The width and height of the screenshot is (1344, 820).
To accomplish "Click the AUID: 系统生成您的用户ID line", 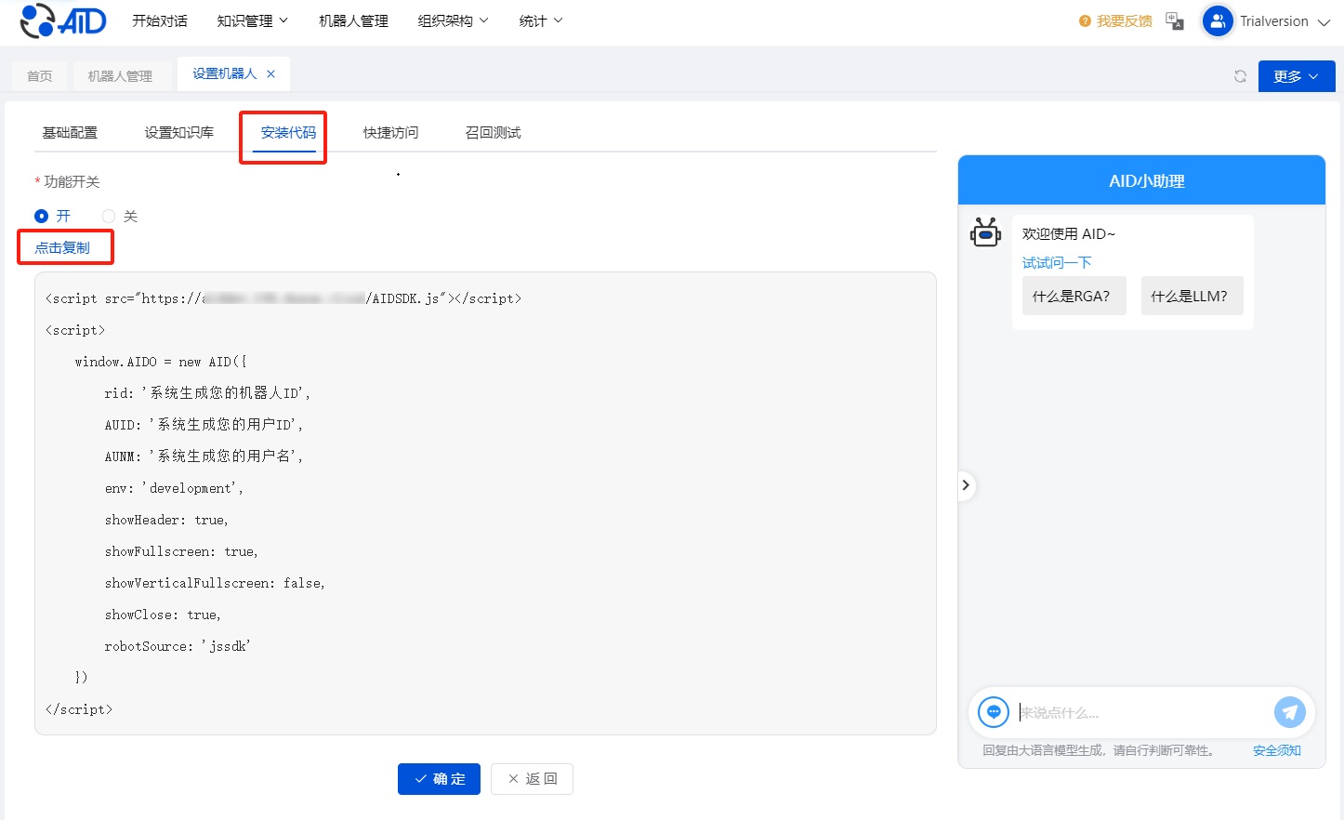I will coord(204,425).
